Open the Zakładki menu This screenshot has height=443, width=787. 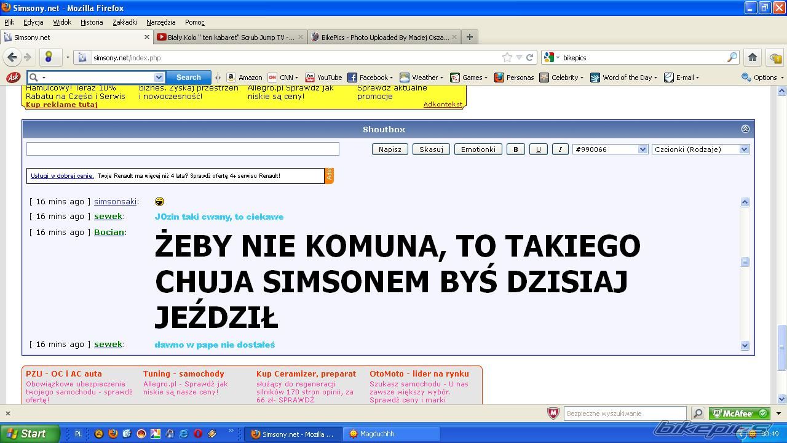pyautogui.click(x=124, y=22)
